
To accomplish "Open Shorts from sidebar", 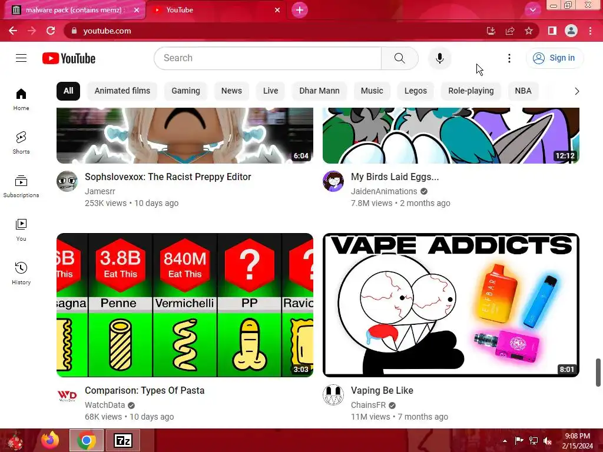I will tap(21, 143).
